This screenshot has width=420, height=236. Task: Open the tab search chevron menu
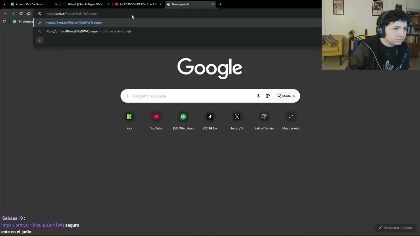pyautogui.click(x=5, y=4)
